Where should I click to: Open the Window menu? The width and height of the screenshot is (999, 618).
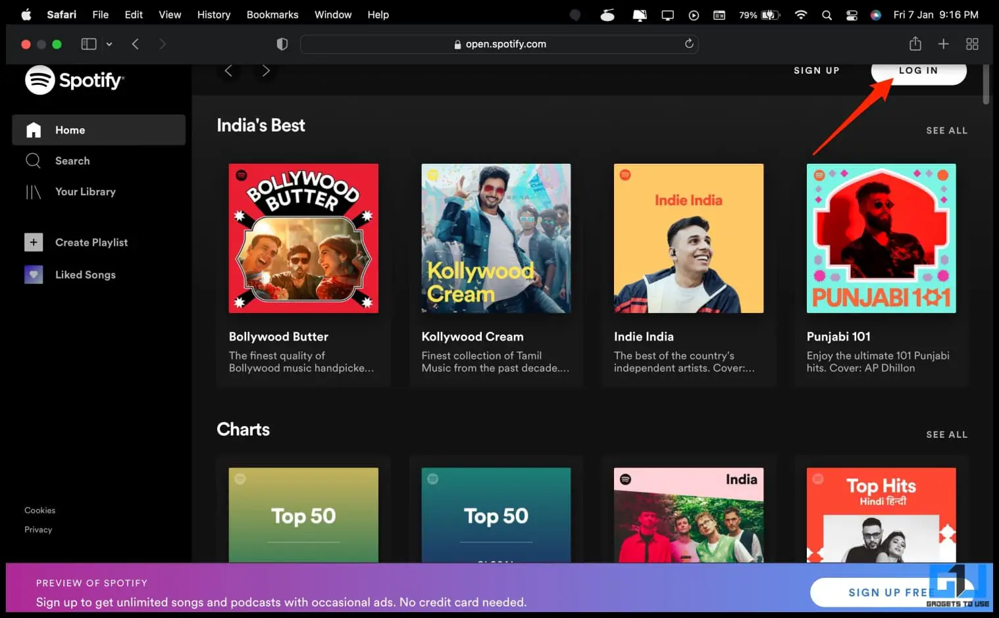[333, 14]
